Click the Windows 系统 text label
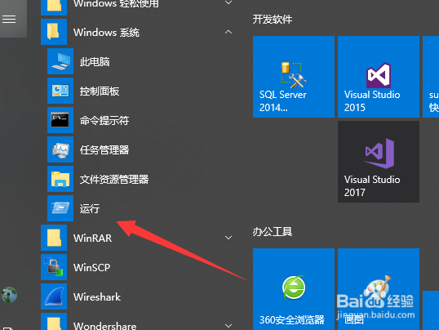Image resolution: width=439 pixels, height=330 pixels. click(106, 32)
